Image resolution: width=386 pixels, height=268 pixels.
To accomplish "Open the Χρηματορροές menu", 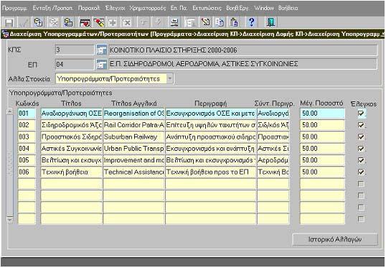I will [x=148, y=8].
